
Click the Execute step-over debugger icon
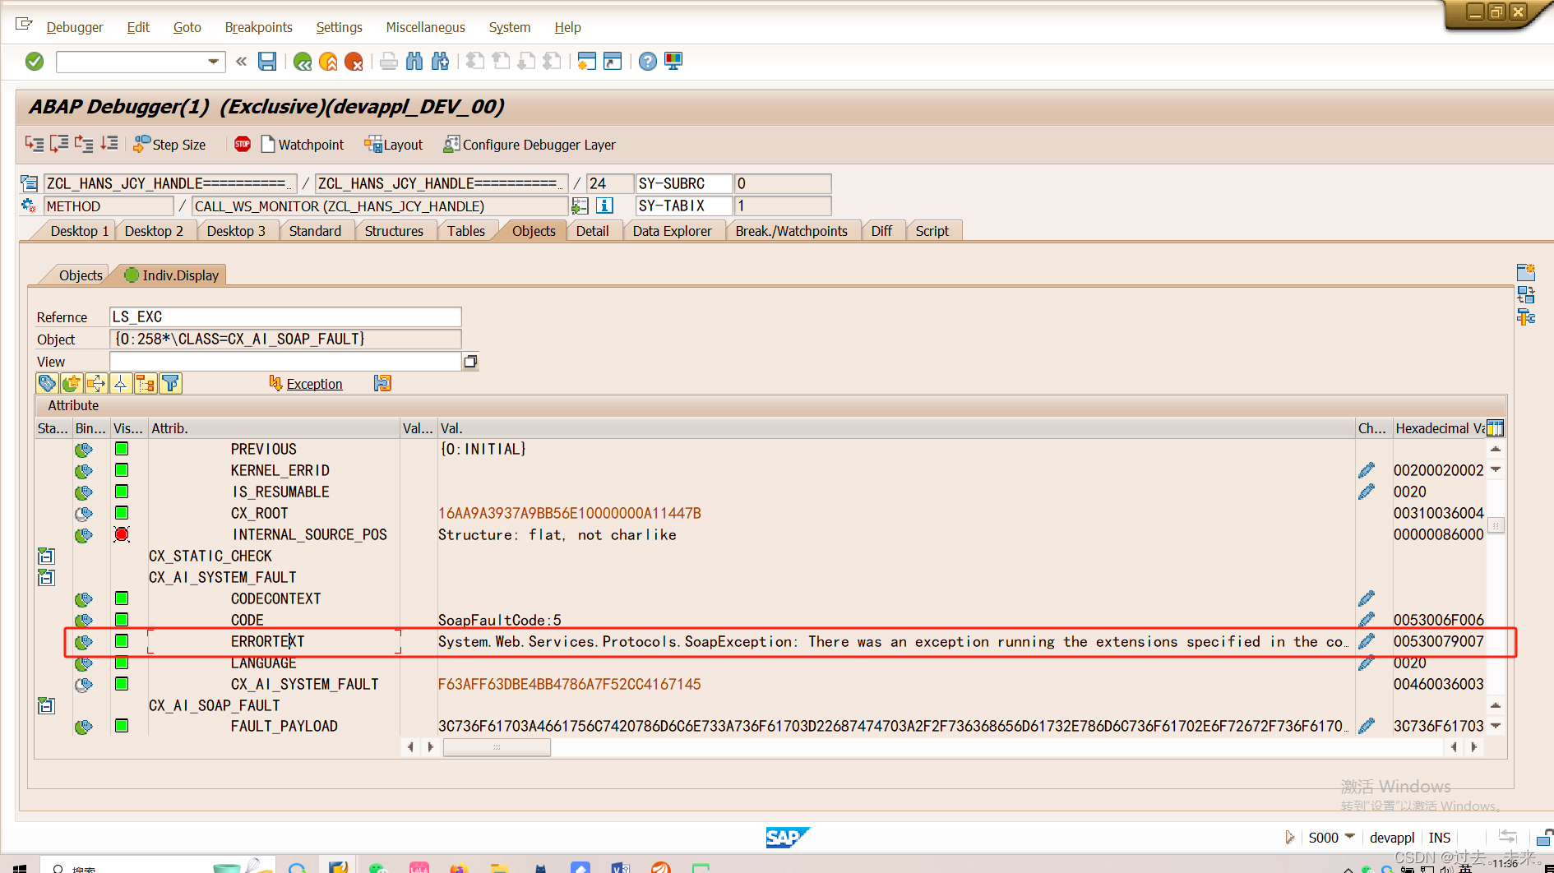[x=59, y=144]
